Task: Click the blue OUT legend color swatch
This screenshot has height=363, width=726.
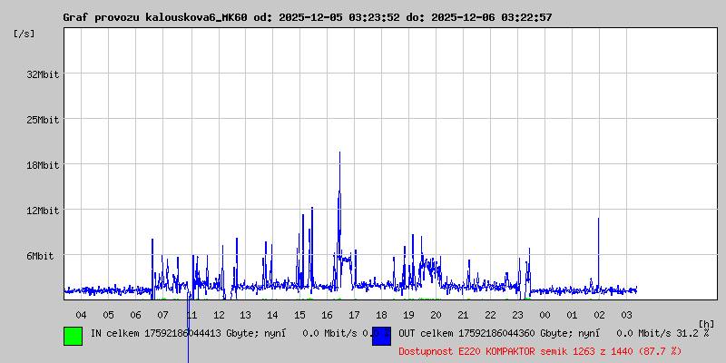Action: click(x=381, y=336)
